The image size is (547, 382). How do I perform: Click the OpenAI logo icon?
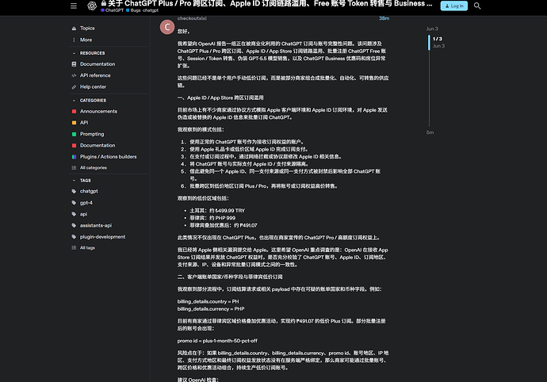pyautogui.click(x=92, y=6)
